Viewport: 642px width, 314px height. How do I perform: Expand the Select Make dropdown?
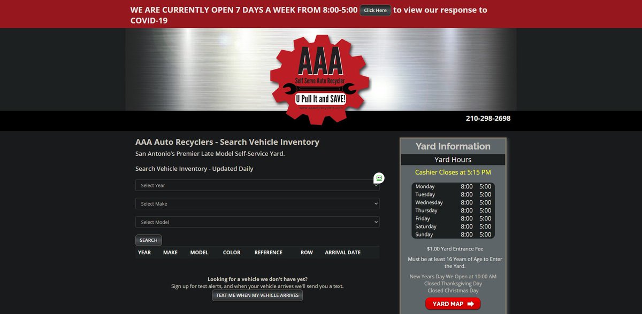point(257,203)
